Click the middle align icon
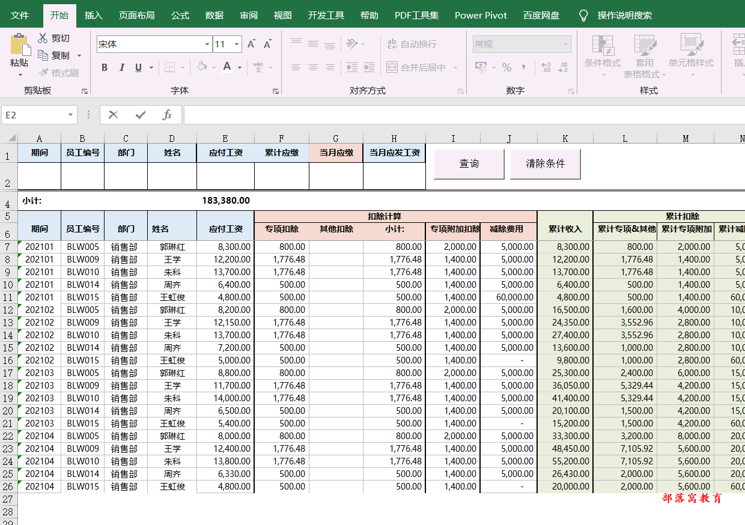Viewport: 745px width, 525px height. pyautogui.click(x=312, y=44)
